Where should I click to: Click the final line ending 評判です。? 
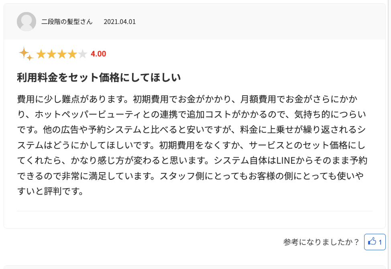click(50, 191)
